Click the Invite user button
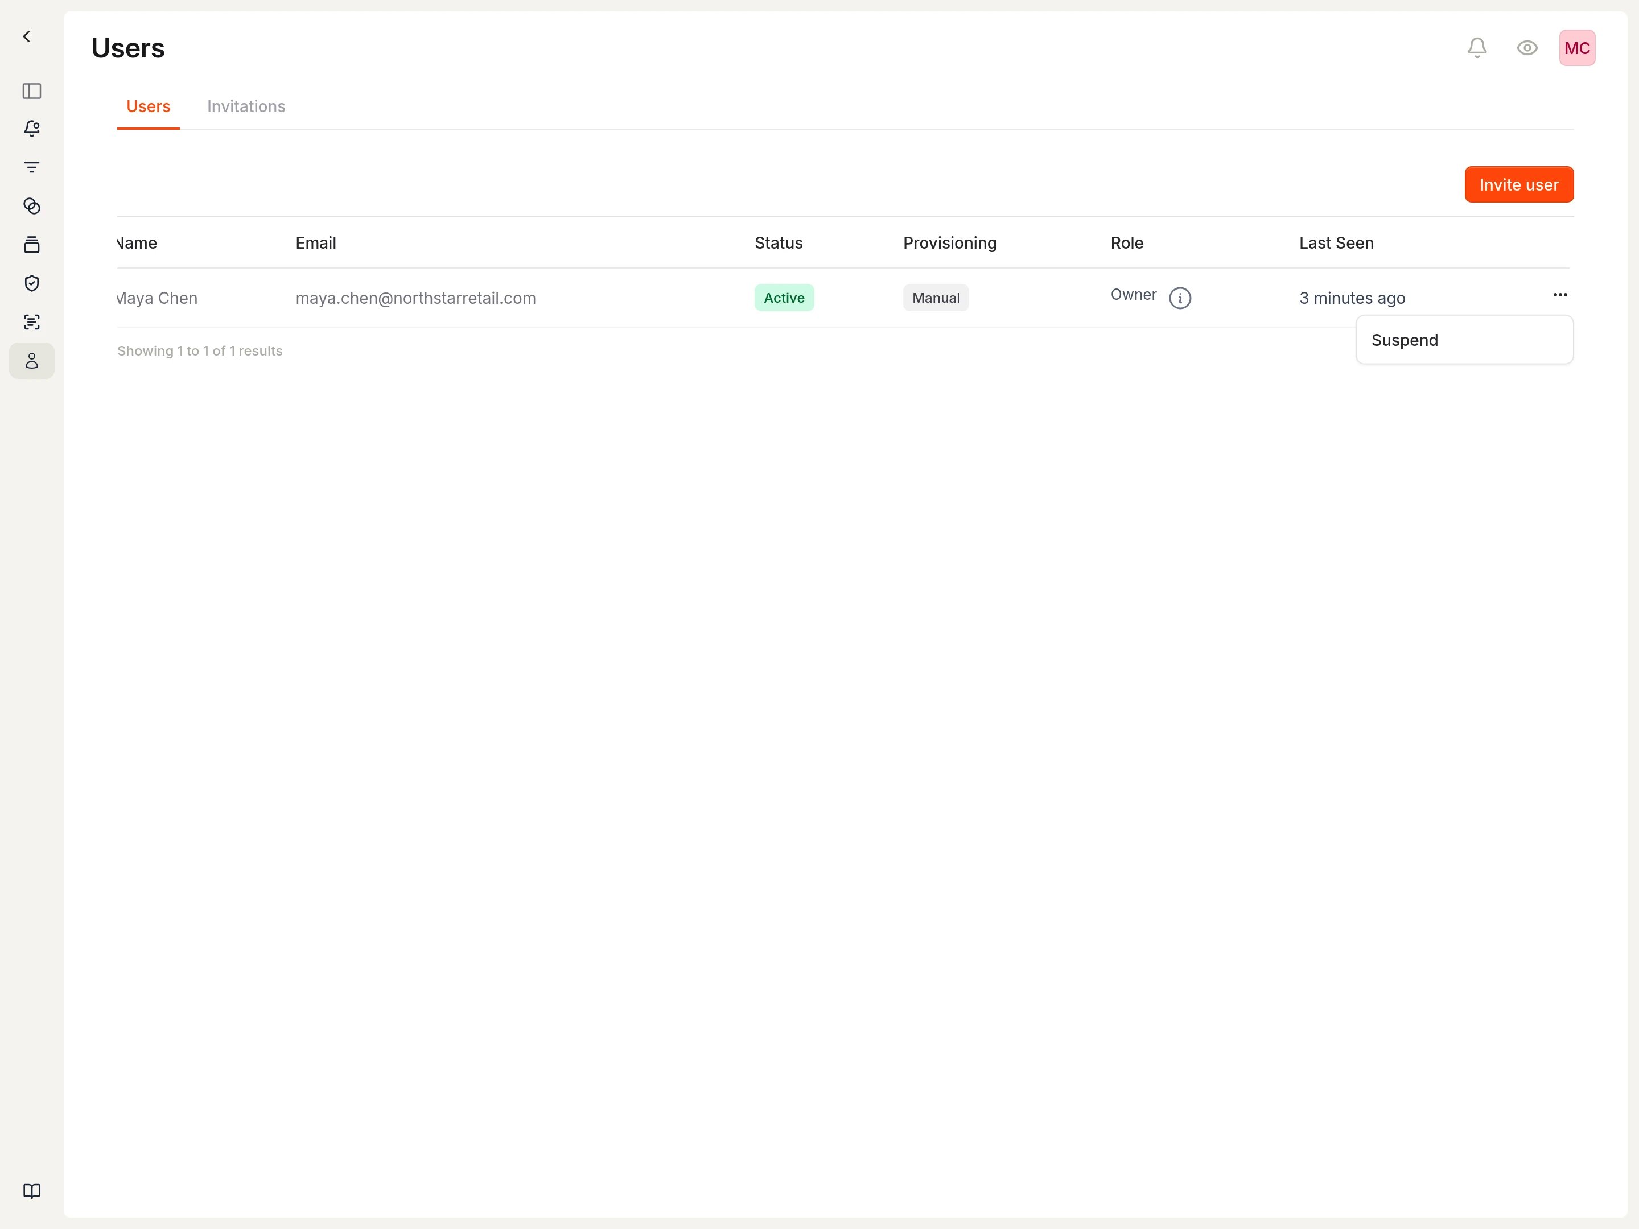 (x=1519, y=184)
